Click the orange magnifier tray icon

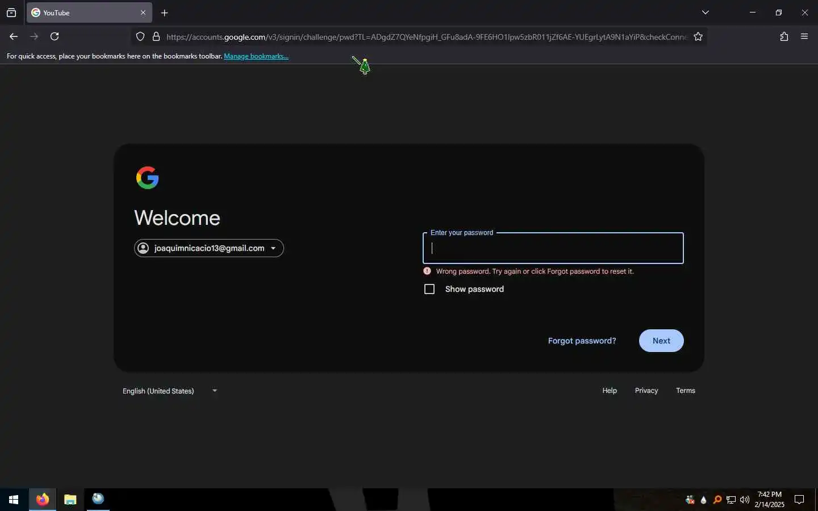click(x=717, y=500)
